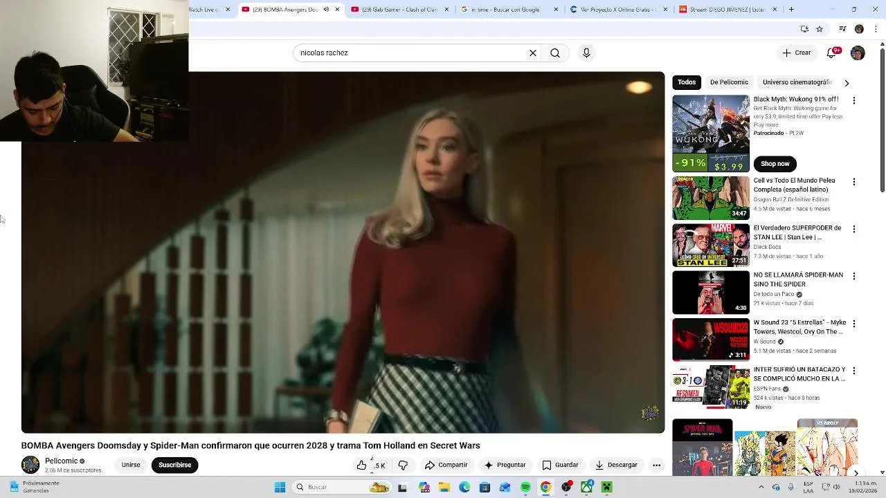Open W Sound 23 video thumbnail
The width and height of the screenshot is (886, 498).
(x=711, y=340)
